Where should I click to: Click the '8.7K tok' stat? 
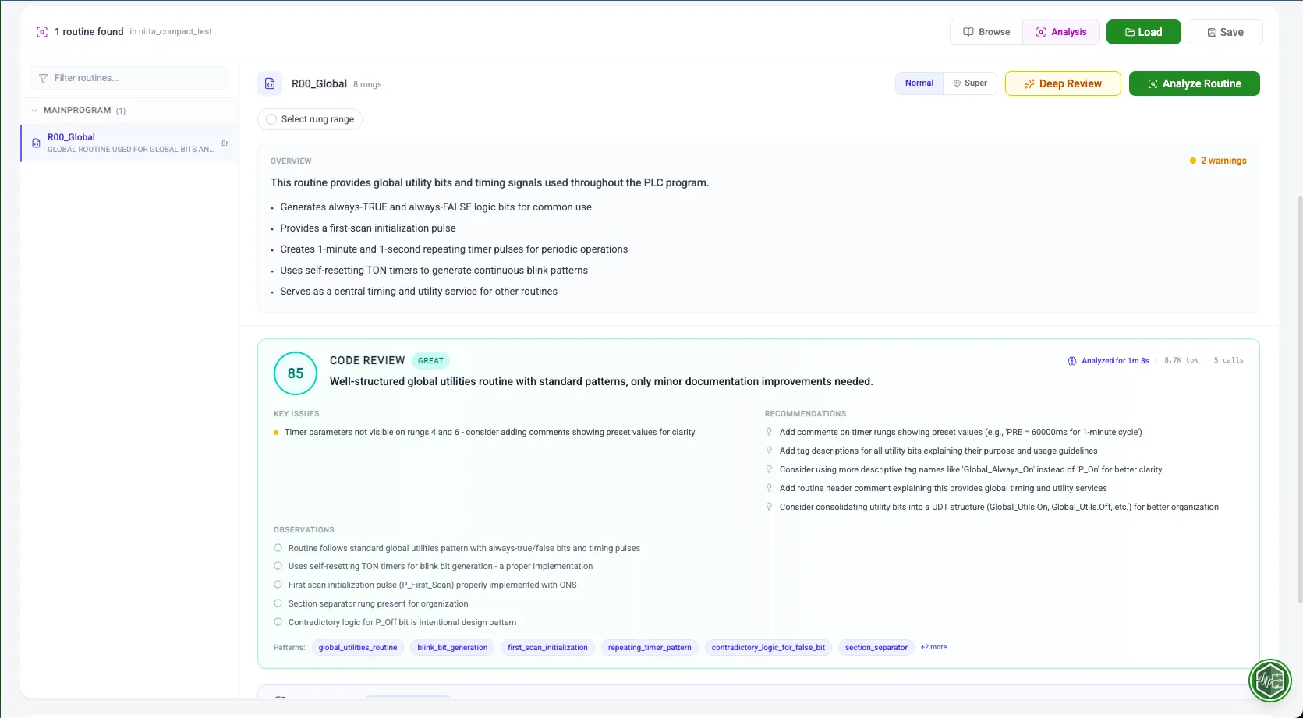[x=1181, y=360]
